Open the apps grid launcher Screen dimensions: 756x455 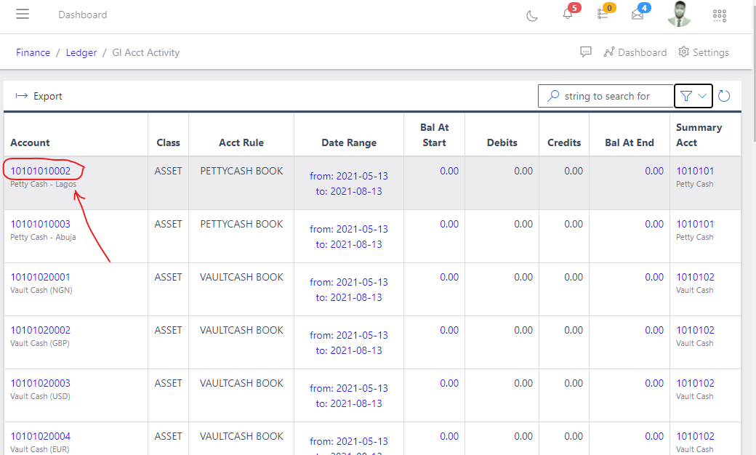(720, 15)
